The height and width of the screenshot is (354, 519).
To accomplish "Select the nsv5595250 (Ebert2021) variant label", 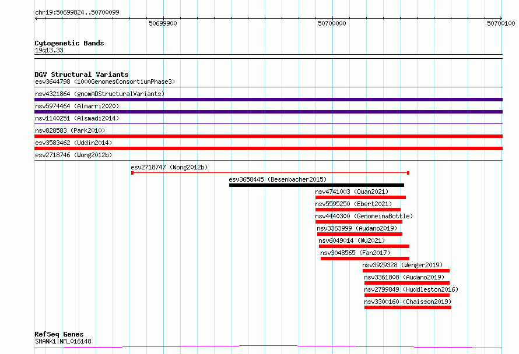I will (x=353, y=204).
